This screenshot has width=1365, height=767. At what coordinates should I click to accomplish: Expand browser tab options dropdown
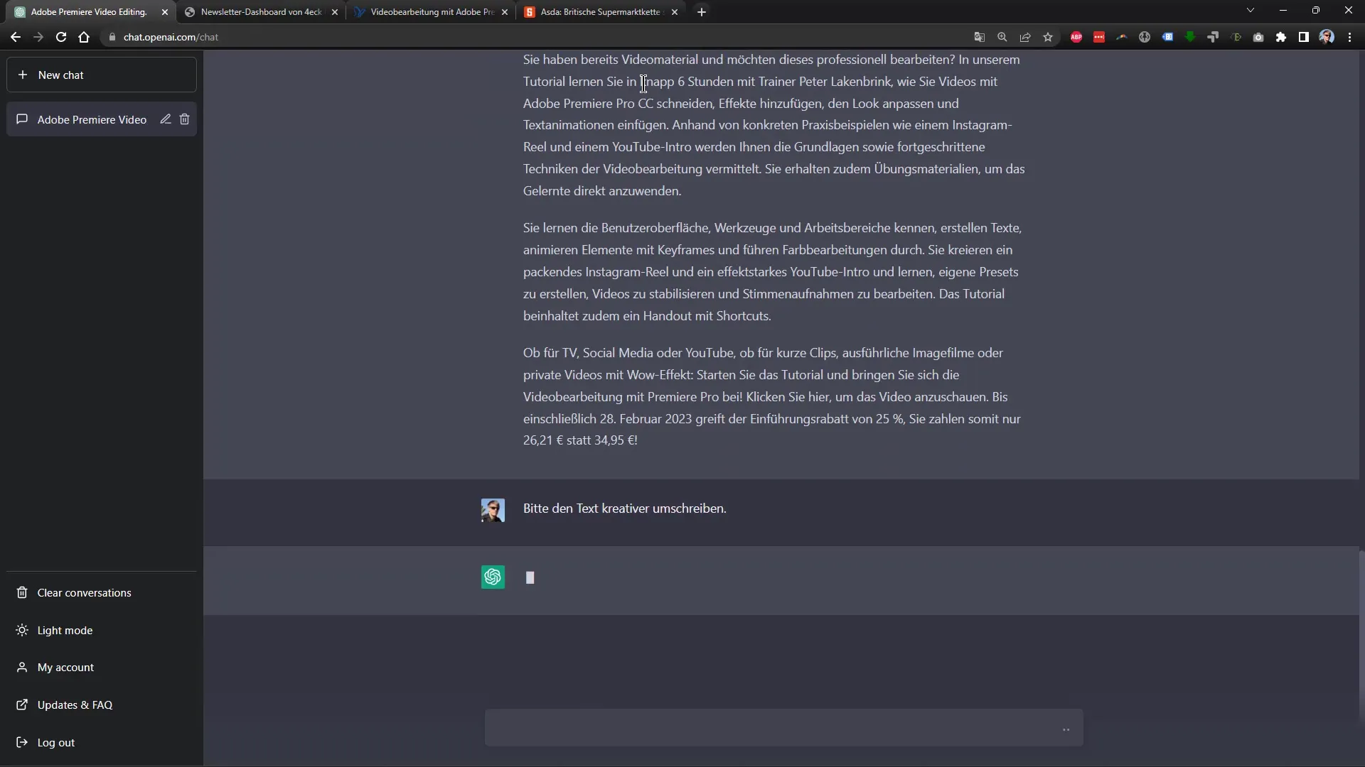pyautogui.click(x=1250, y=11)
